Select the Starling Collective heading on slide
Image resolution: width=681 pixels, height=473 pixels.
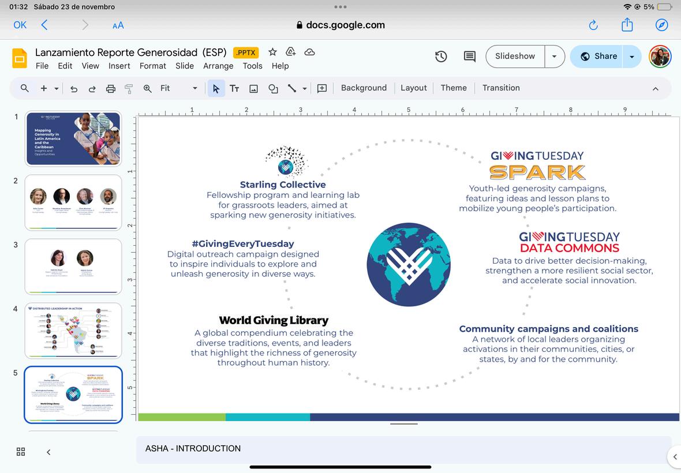pos(283,185)
